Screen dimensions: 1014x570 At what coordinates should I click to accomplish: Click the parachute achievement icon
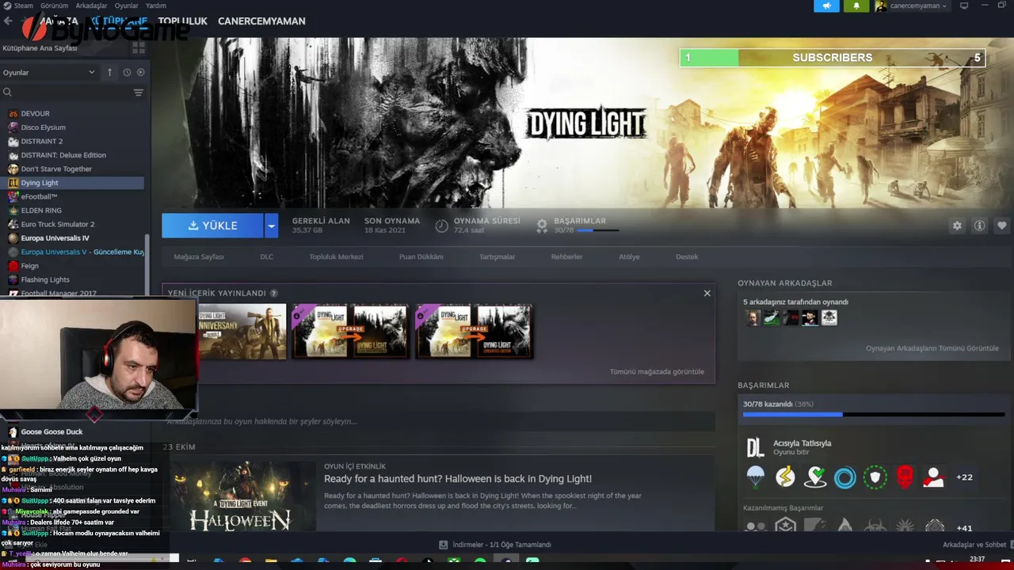click(x=756, y=477)
